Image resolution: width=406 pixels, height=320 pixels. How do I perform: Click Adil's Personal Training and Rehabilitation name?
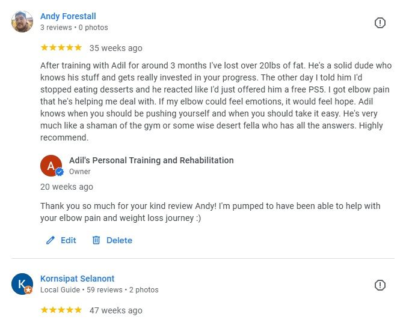pyautogui.click(x=151, y=160)
